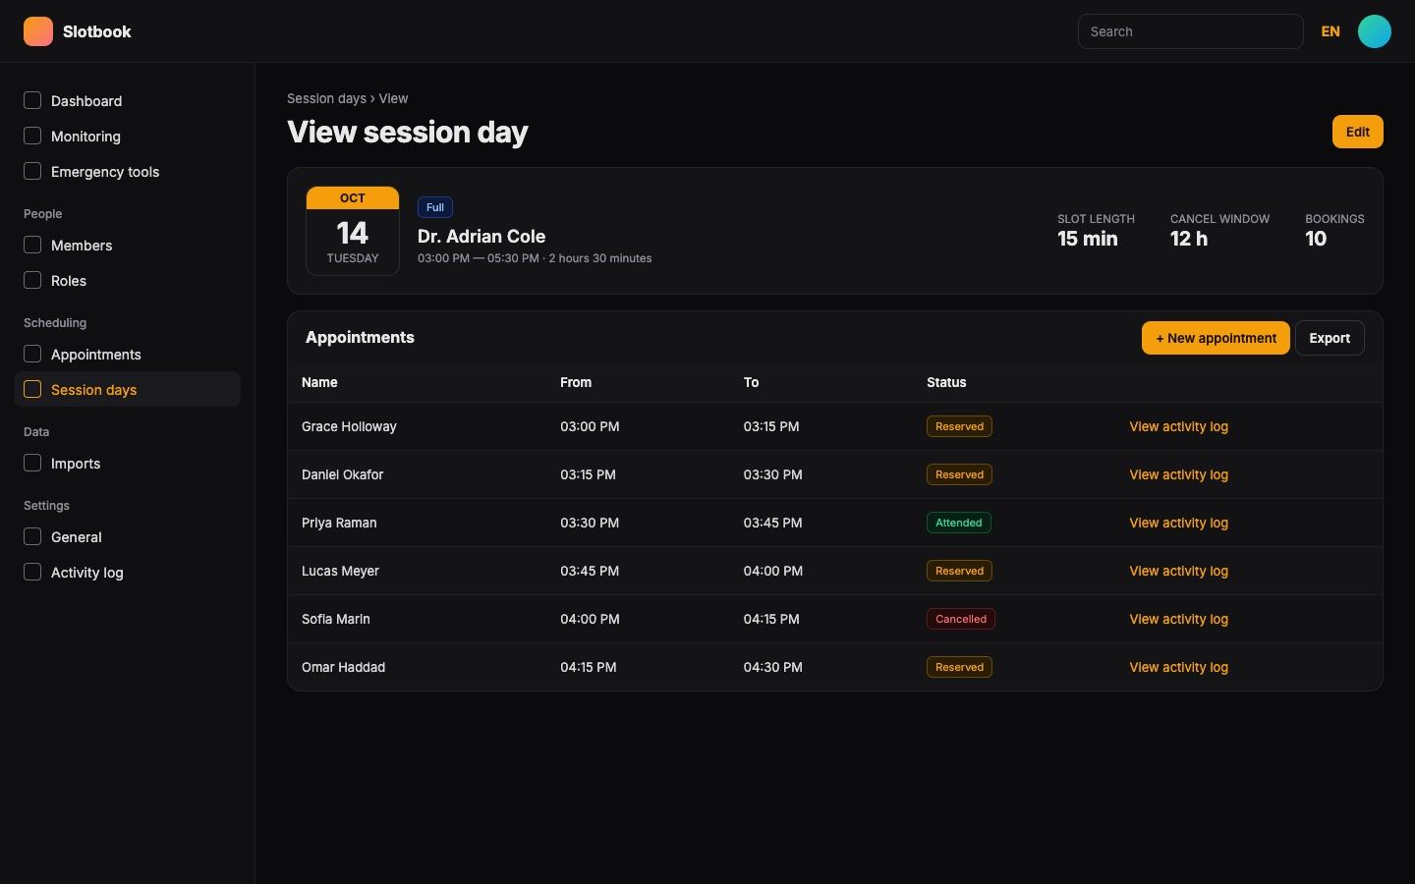Click Omar Haddad's Reserved badge
The width and height of the screenshot is (1415, 884).
(x=959, y=667)
